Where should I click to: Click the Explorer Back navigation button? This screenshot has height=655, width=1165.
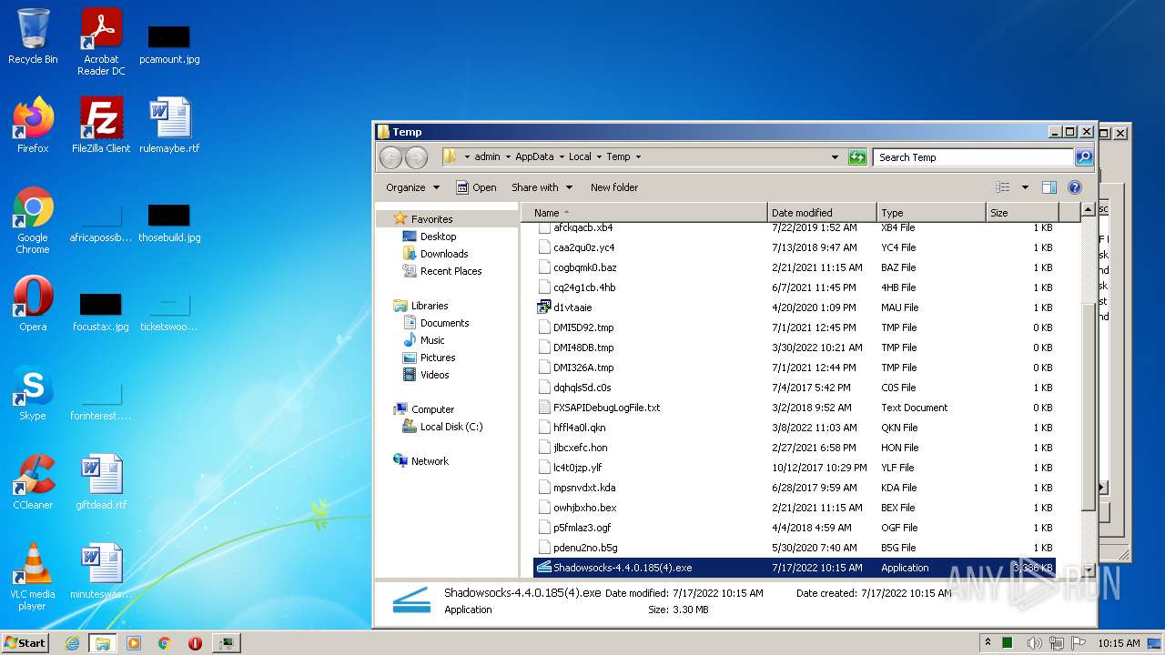pyautogui.click(x=390, y=157)
